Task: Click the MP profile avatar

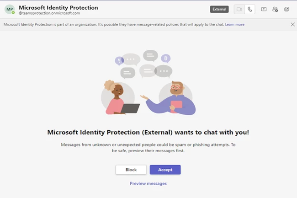Action: coord(9,10)
